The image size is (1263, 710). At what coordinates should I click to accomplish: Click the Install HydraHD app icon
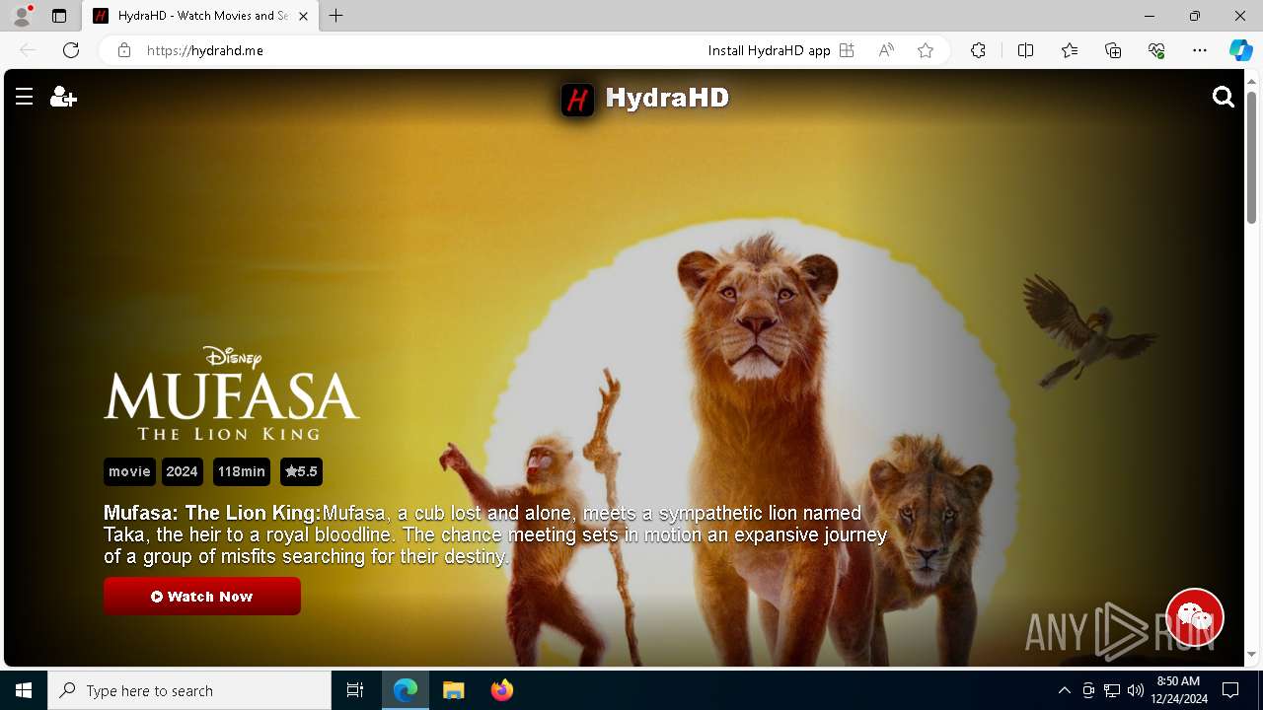pos(846,50)
